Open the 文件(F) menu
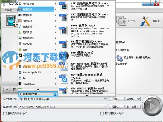Viewport: 163px width, 122px height. click(8, 10)
